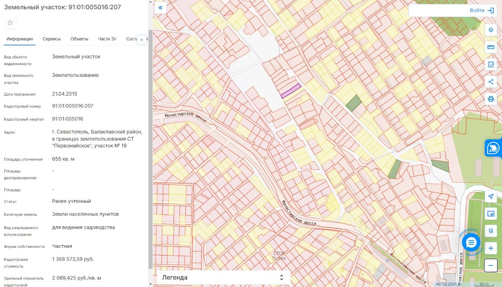This screenshot has width=502, height=287.
Task: Switch to the Части ЗУ tab
Action: (107, 39)
